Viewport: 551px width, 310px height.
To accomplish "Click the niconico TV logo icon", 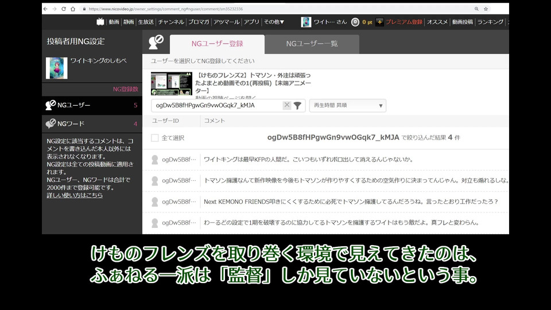I will click(100, 22).
